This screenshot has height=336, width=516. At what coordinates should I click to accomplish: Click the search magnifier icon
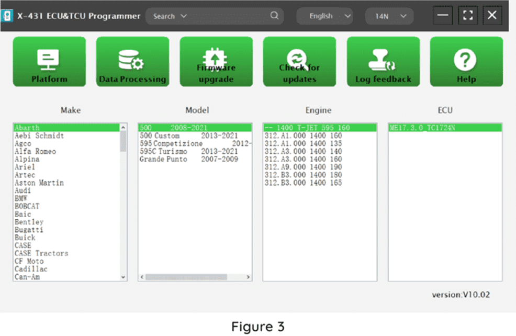click(274, 16)
